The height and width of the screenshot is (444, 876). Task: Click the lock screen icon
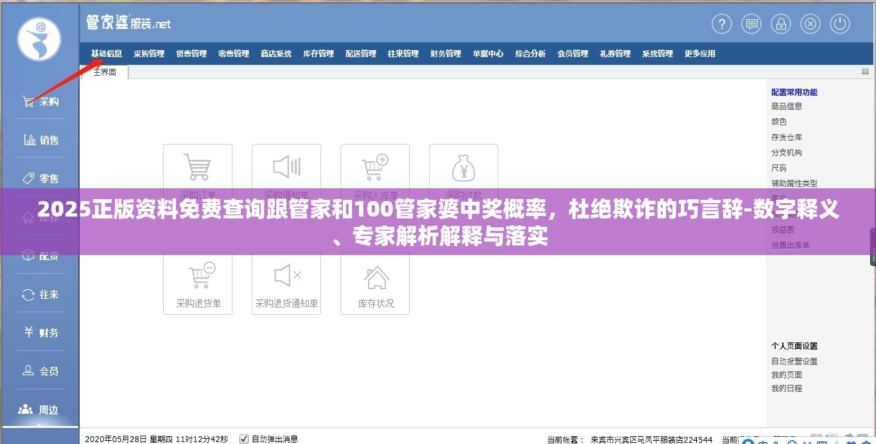click(781, 24)
